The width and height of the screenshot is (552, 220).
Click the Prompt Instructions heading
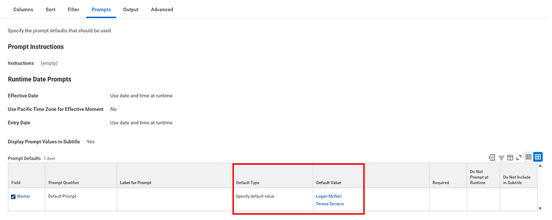pos(36,47)
